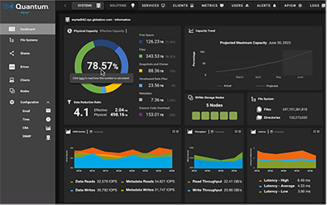Select the Nodes sidebar icon

click(12, 91)
